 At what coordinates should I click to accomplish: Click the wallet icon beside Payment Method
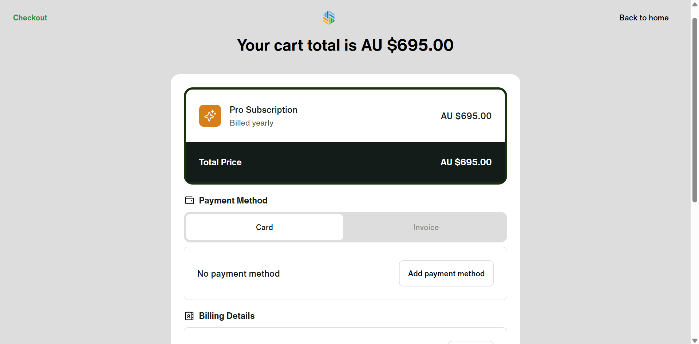[189, 200]
